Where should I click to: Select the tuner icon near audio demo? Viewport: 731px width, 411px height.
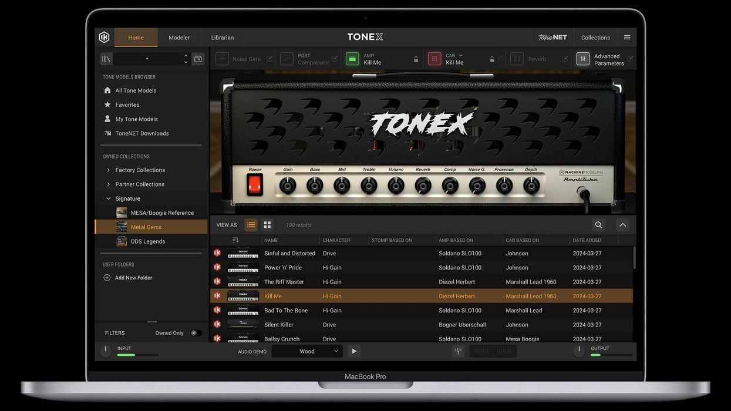click(458, 351)
